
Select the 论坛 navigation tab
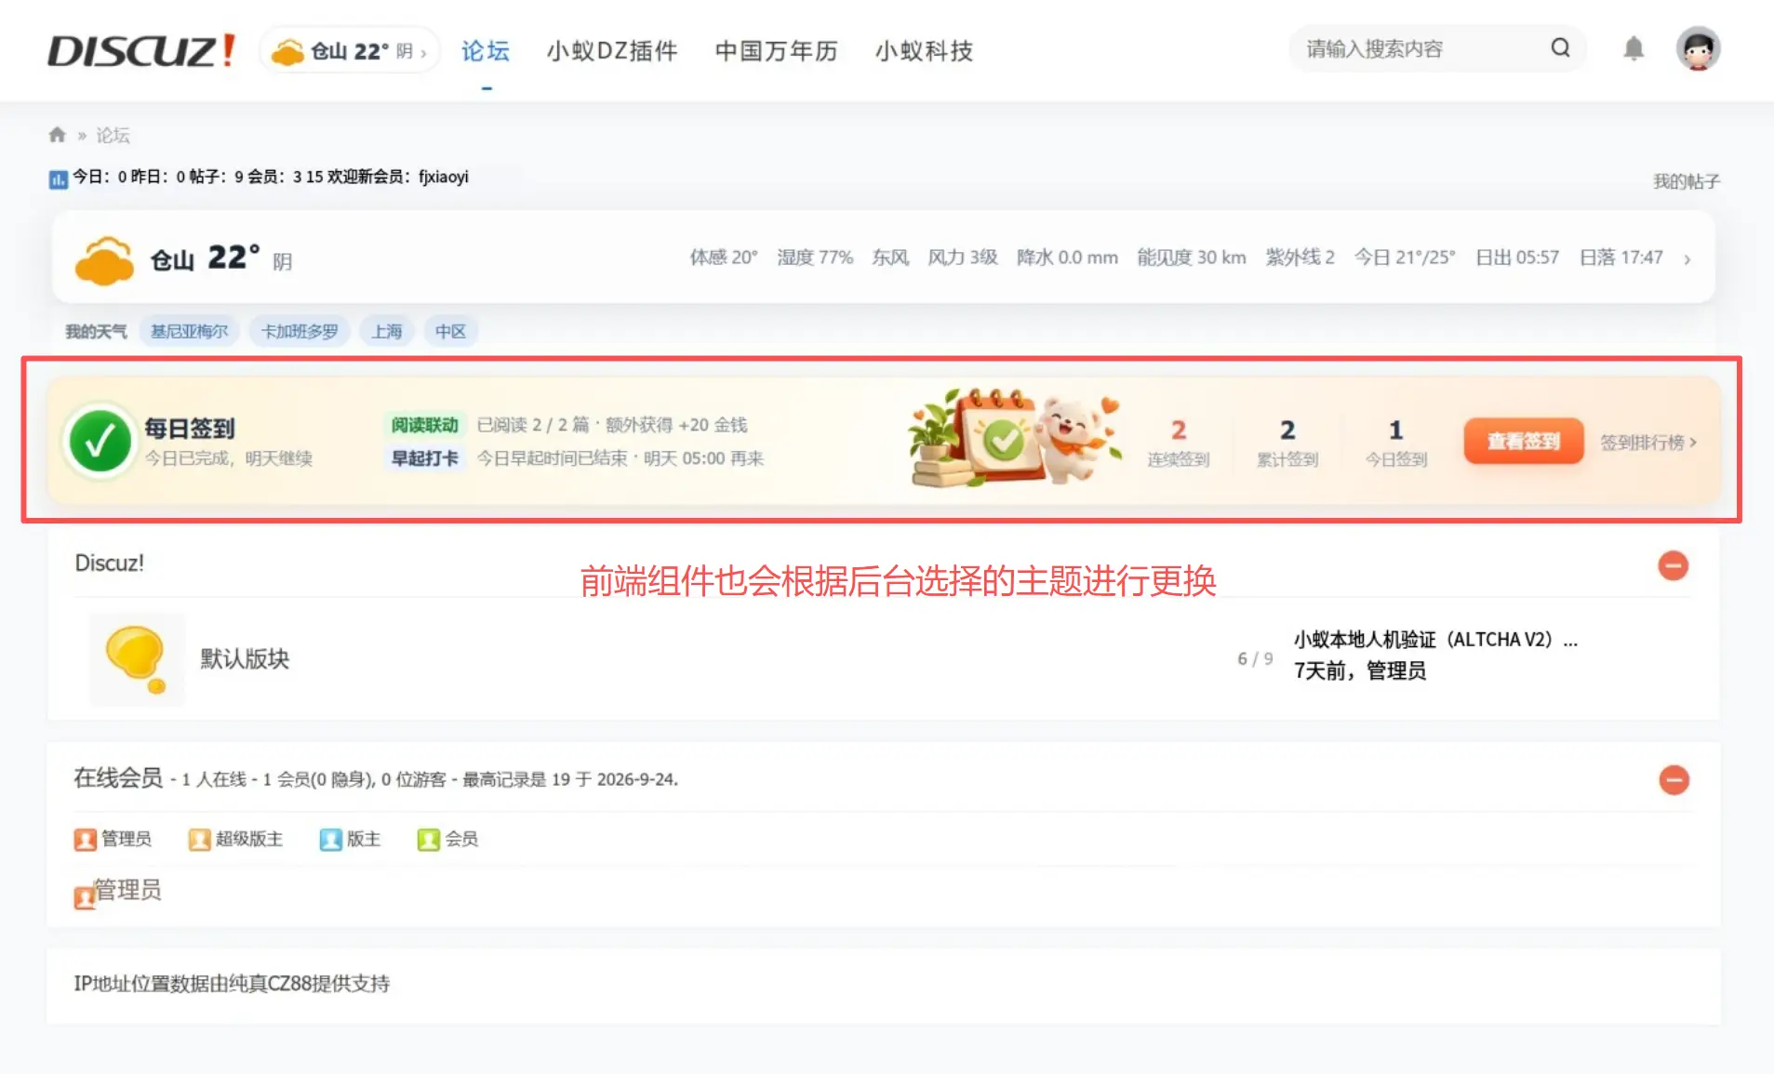tap(486, 51)
